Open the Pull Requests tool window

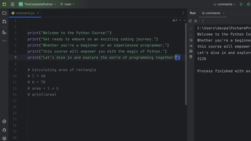click(4, 22)
